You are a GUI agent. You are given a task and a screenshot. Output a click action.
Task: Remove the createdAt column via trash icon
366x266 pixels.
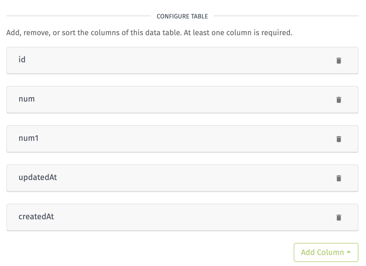[x=339, y=218]
